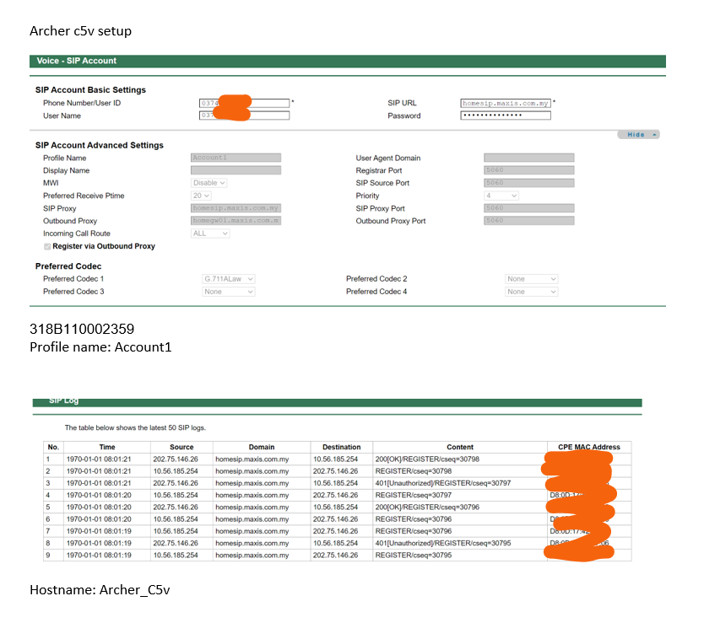The width and height of the screenshot is (704, 639).
Task: Open the Incoming Call Route dropdown
Action: click(210, 234)
